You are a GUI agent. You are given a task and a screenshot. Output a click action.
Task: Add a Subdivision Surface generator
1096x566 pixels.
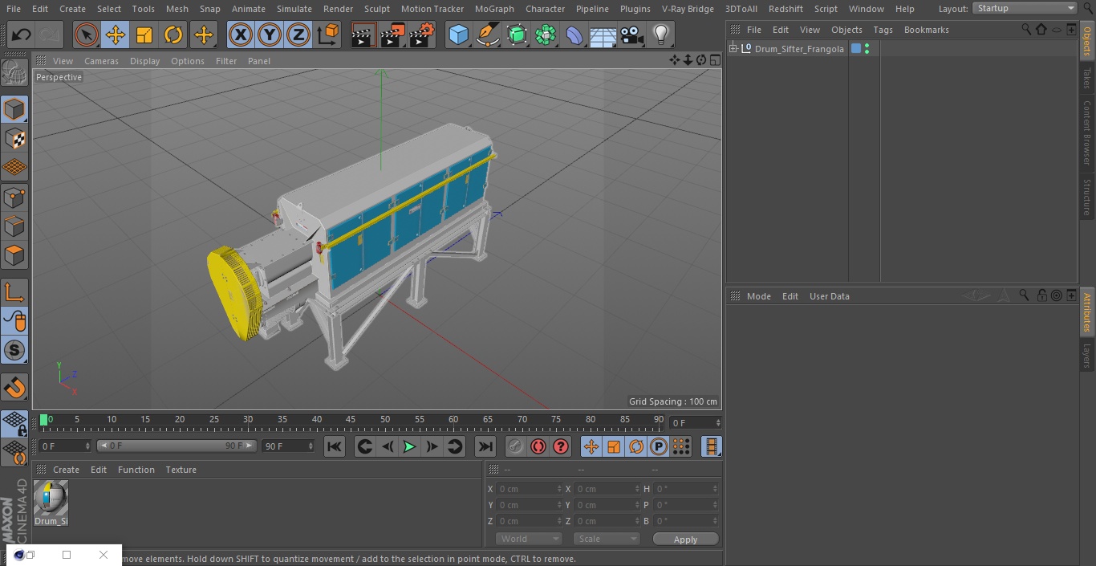coord(517,35)
